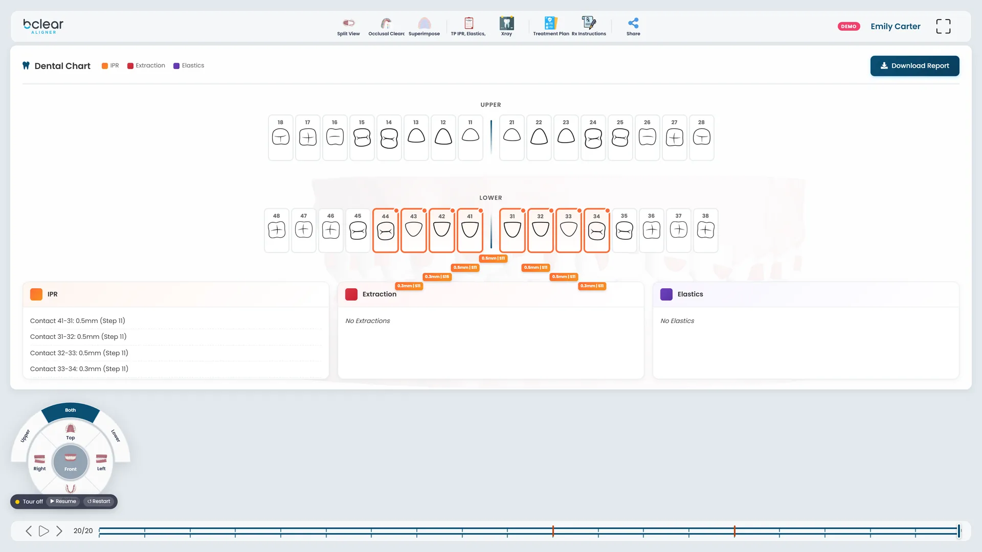The width and height of the screenshot is (982, 552).
Task: Click the second orange timeline marker
Action: [x=734, y=531]
